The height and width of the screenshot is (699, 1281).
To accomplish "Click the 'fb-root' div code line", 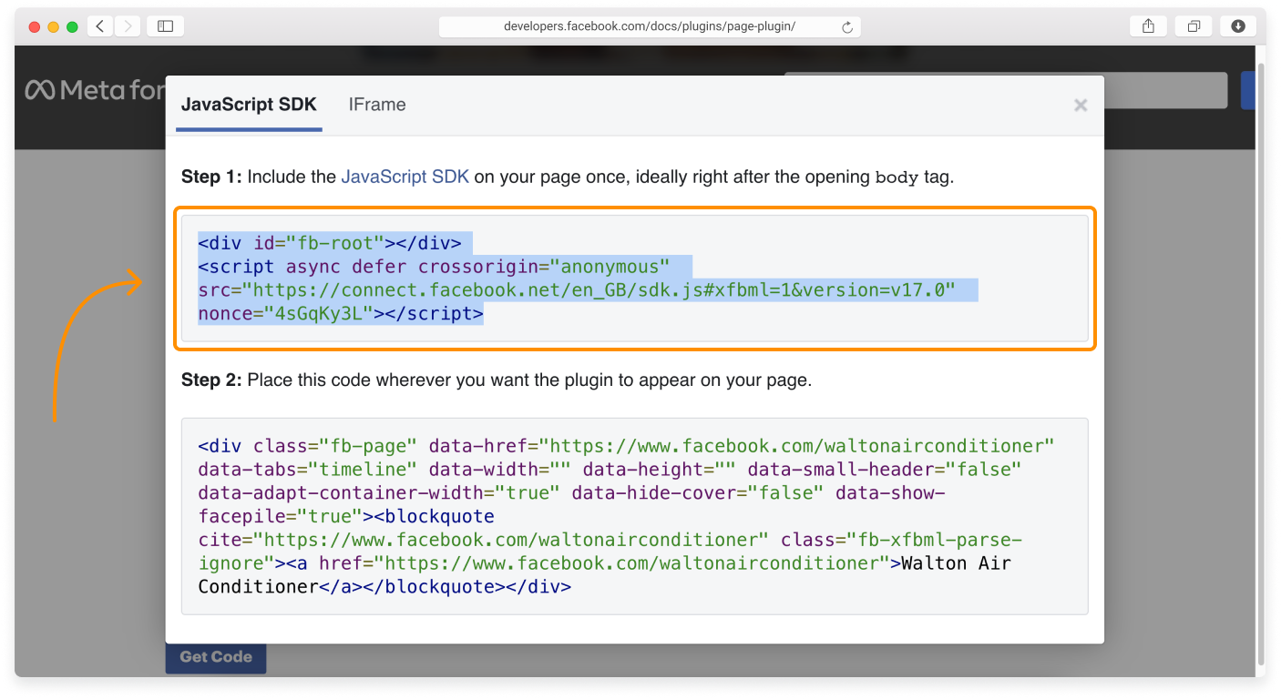I will (x=330, y=243).
